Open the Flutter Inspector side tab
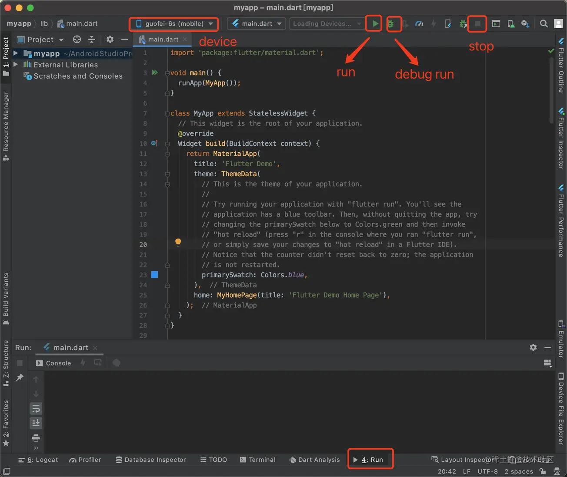The image size is (567, 477). [561, 138]
